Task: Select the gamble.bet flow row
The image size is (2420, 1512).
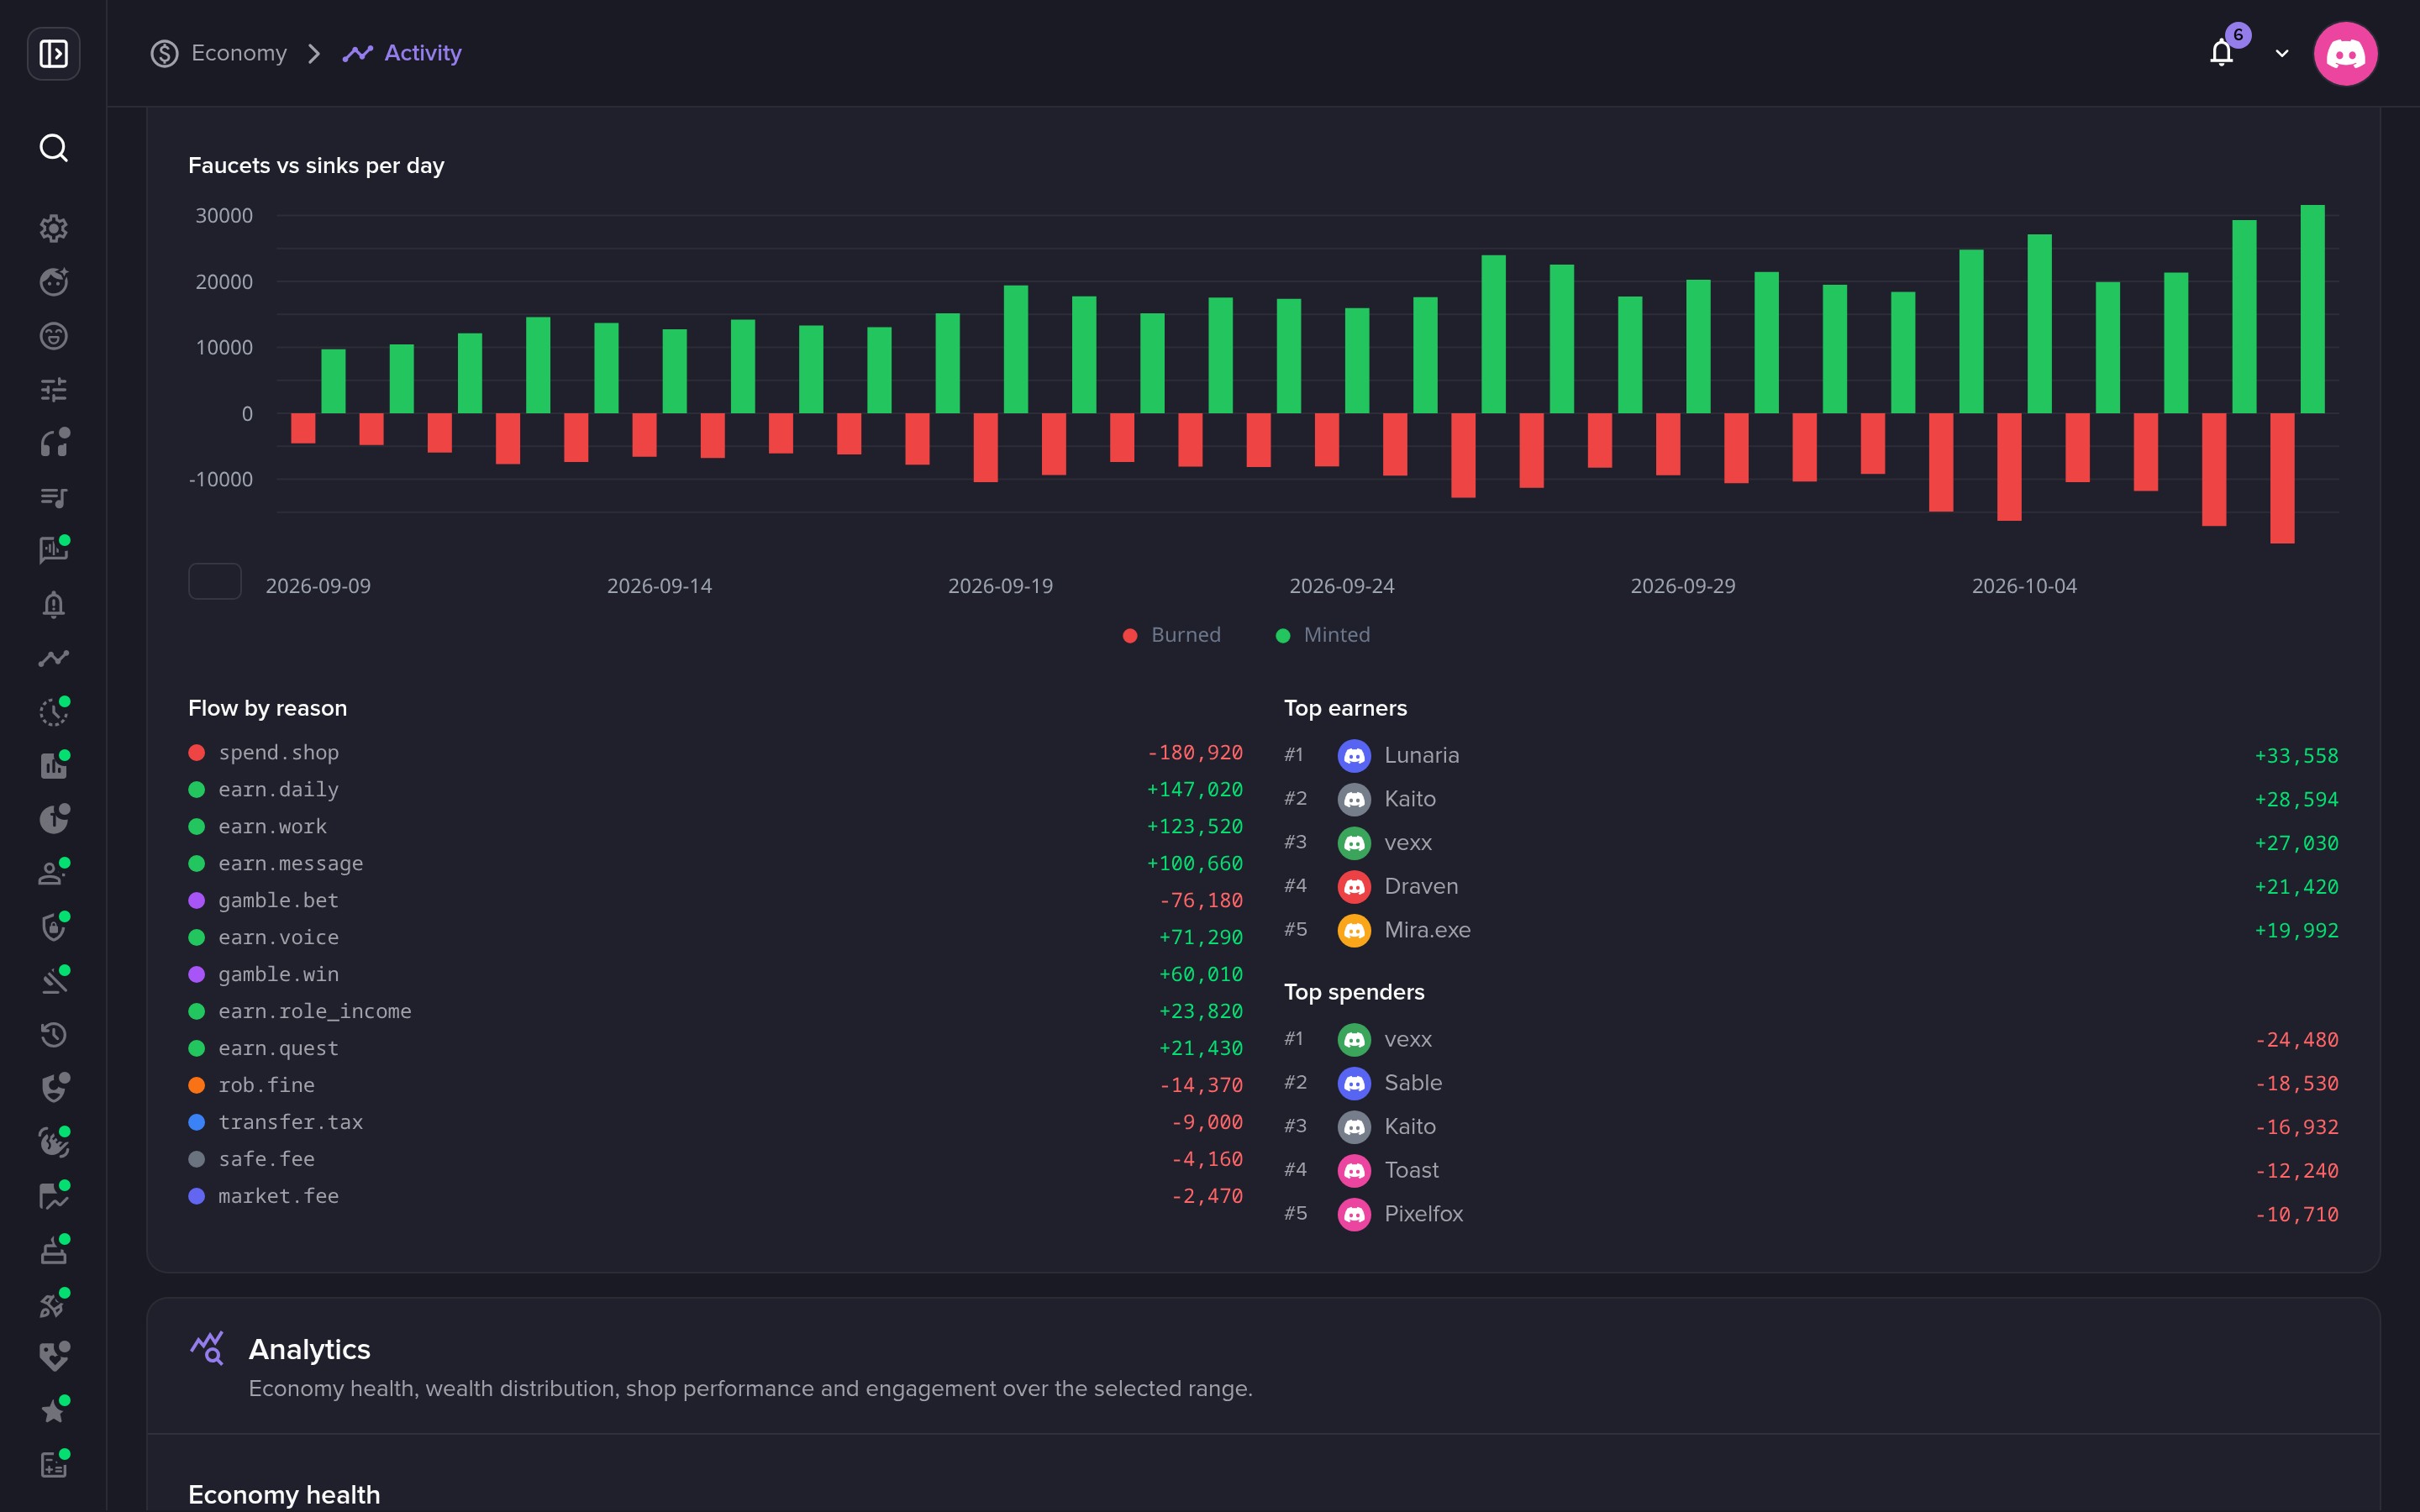Action: [x=715, y=901]
